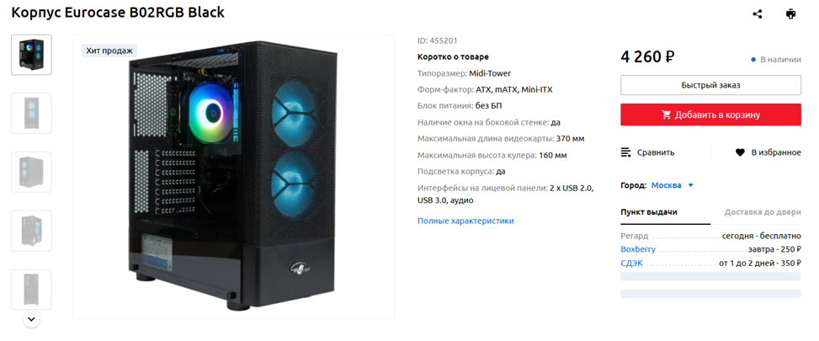Click the main product image

tap(233, 177)
